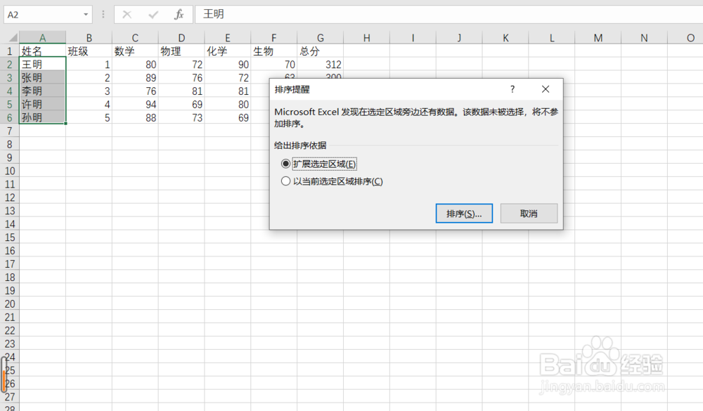Viewport: 703px width, 411px height.
Task: Open the Name Box dropdown arrow
Action: tap(87, 14)
